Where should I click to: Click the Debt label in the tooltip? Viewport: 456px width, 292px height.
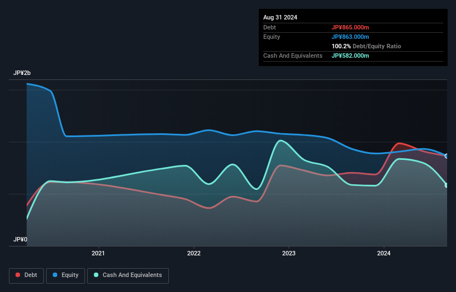coord(269,27)
